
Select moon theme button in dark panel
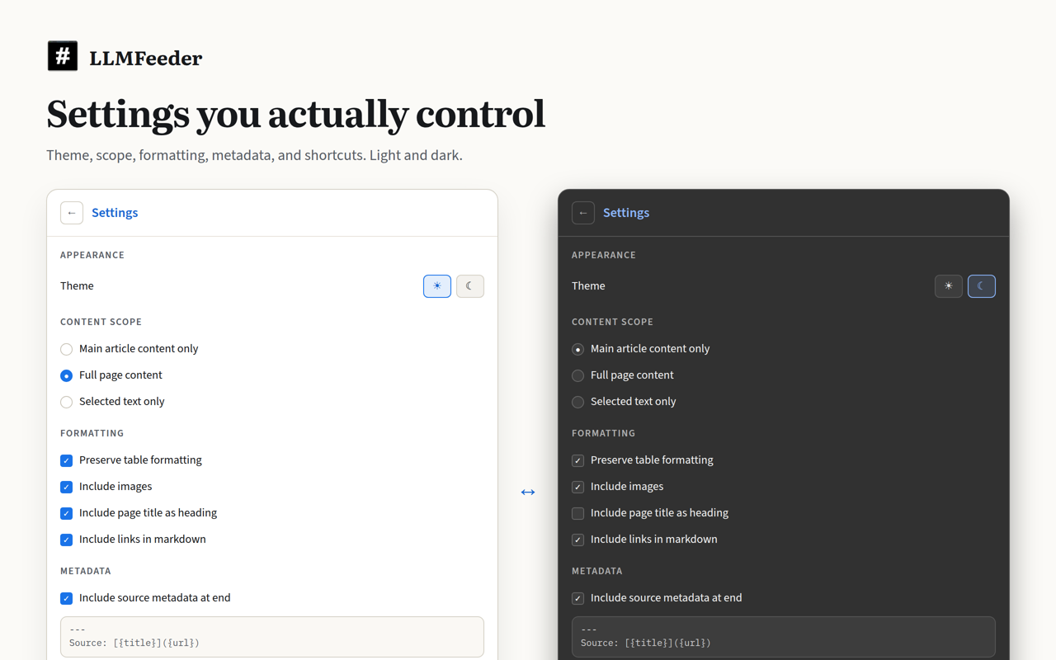coord(982,286)
